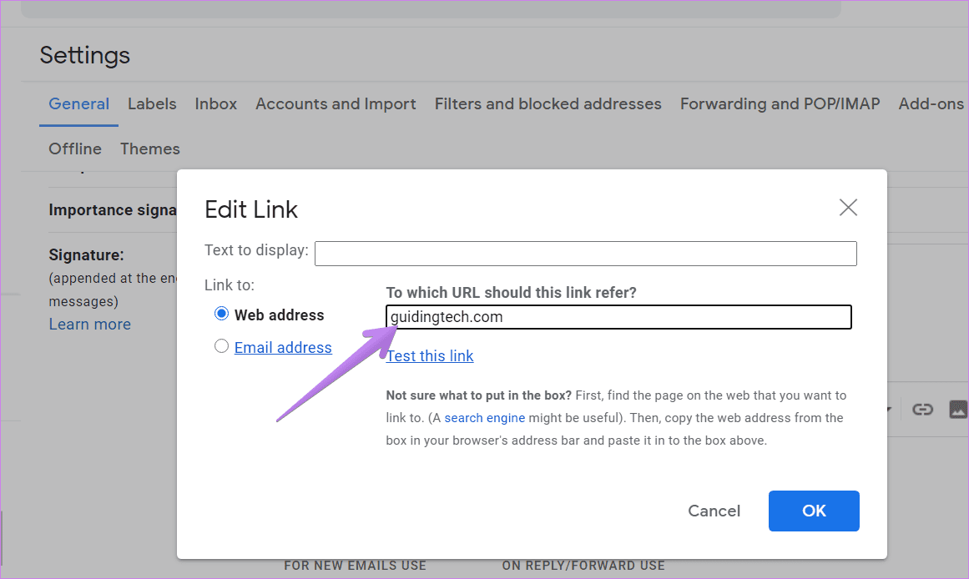Switch to the Offline tab
This screenshot has width=969, height=579.
[75, 149]
